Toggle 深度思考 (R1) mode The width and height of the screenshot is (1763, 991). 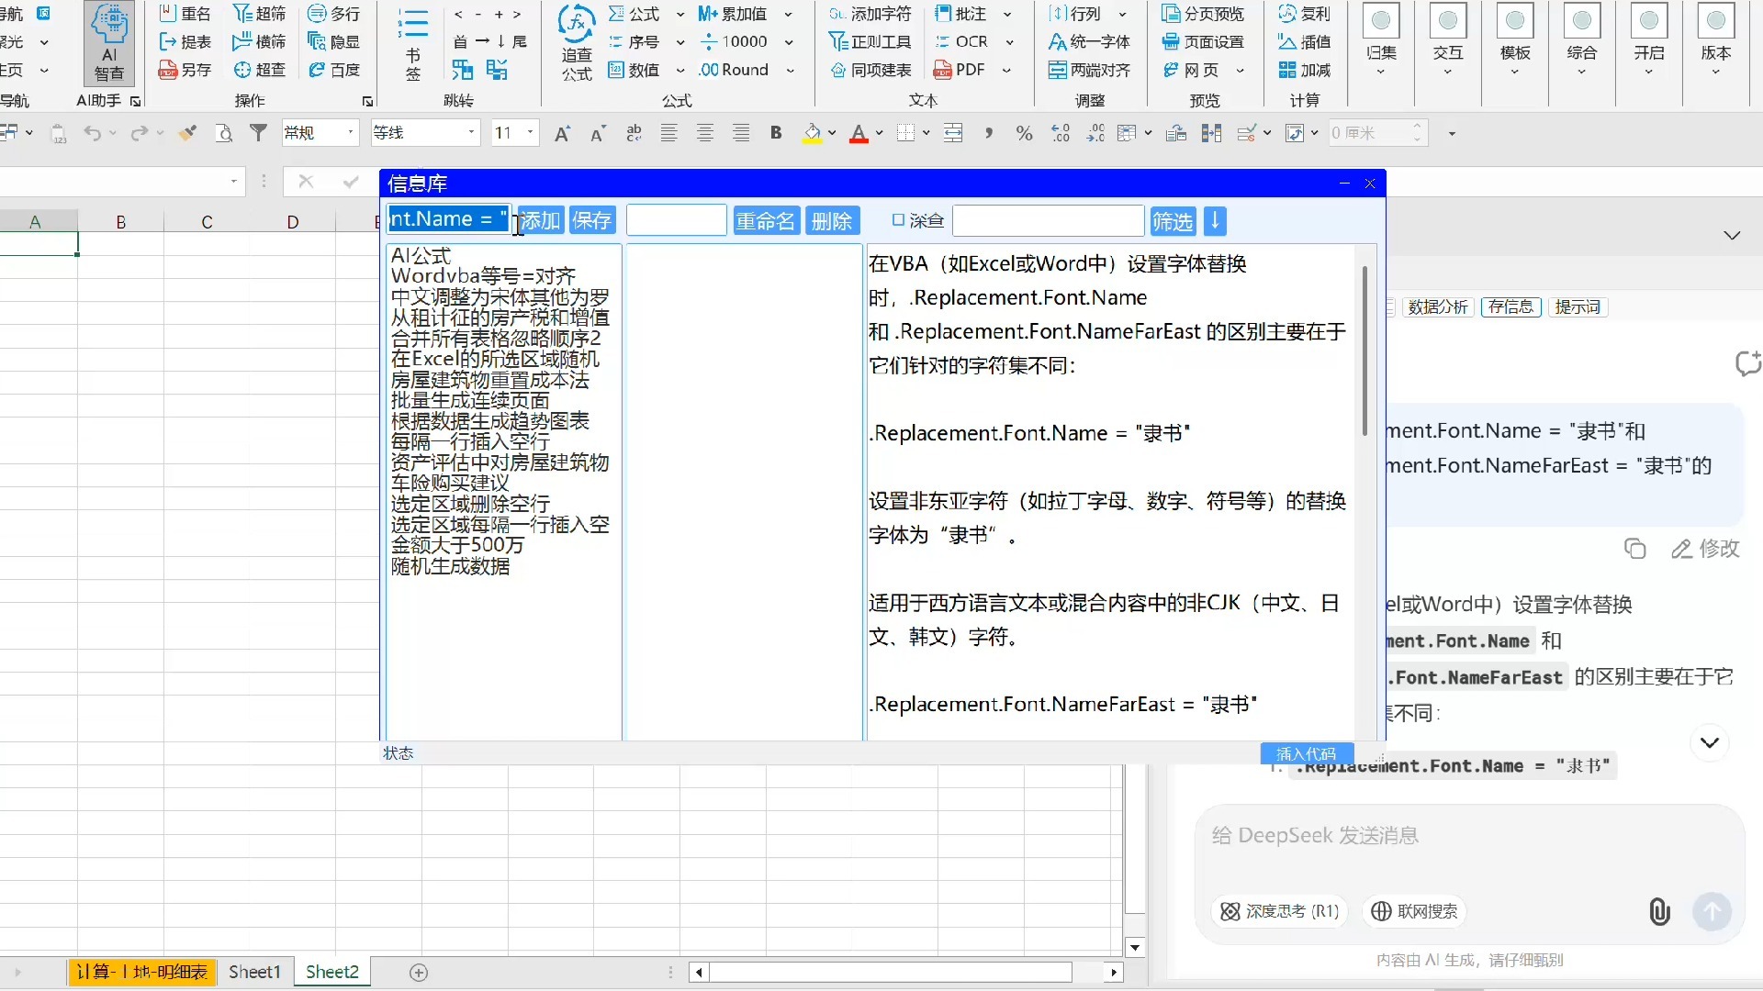(x=1279, y=911)
